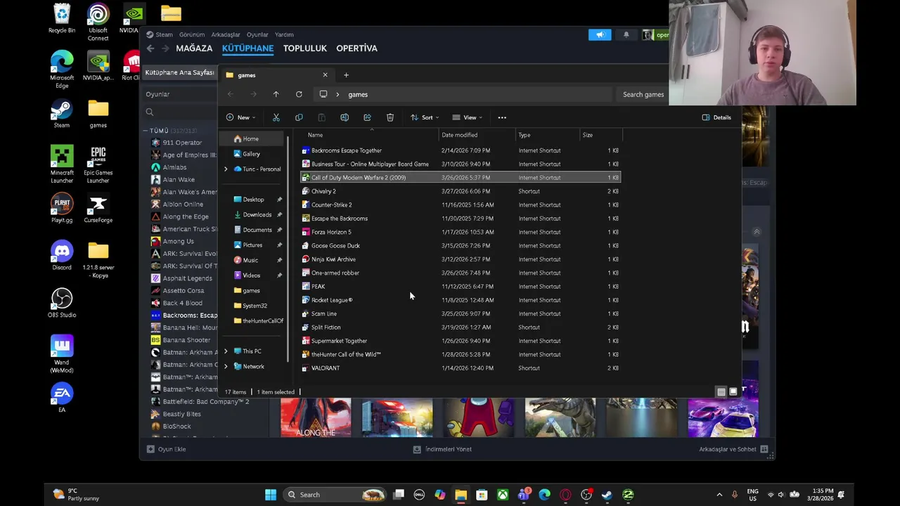Click the Steam announcements megaphone button
Image resolution: width=900 pixels, height=506 pixels.
pos(600,34)
